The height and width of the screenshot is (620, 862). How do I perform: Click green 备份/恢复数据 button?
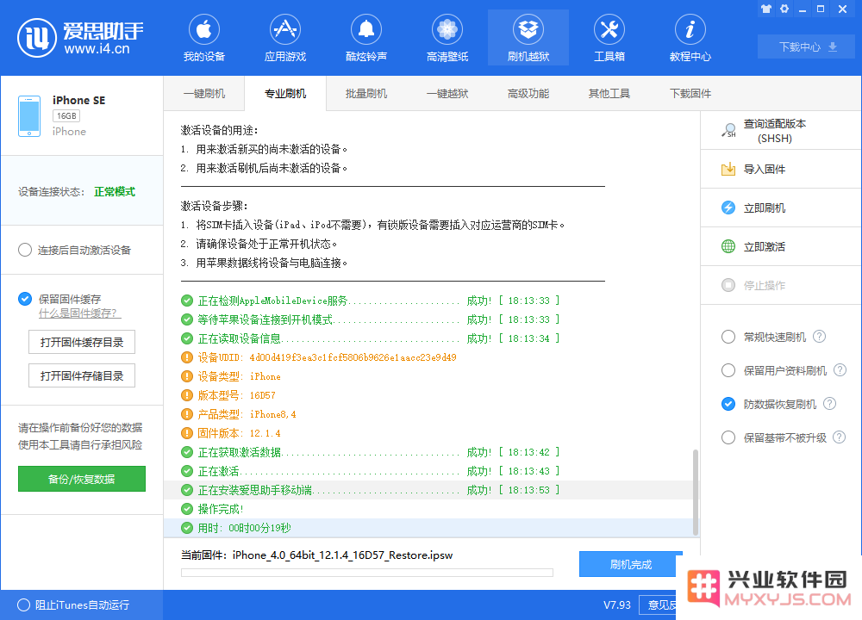[82, 479]
